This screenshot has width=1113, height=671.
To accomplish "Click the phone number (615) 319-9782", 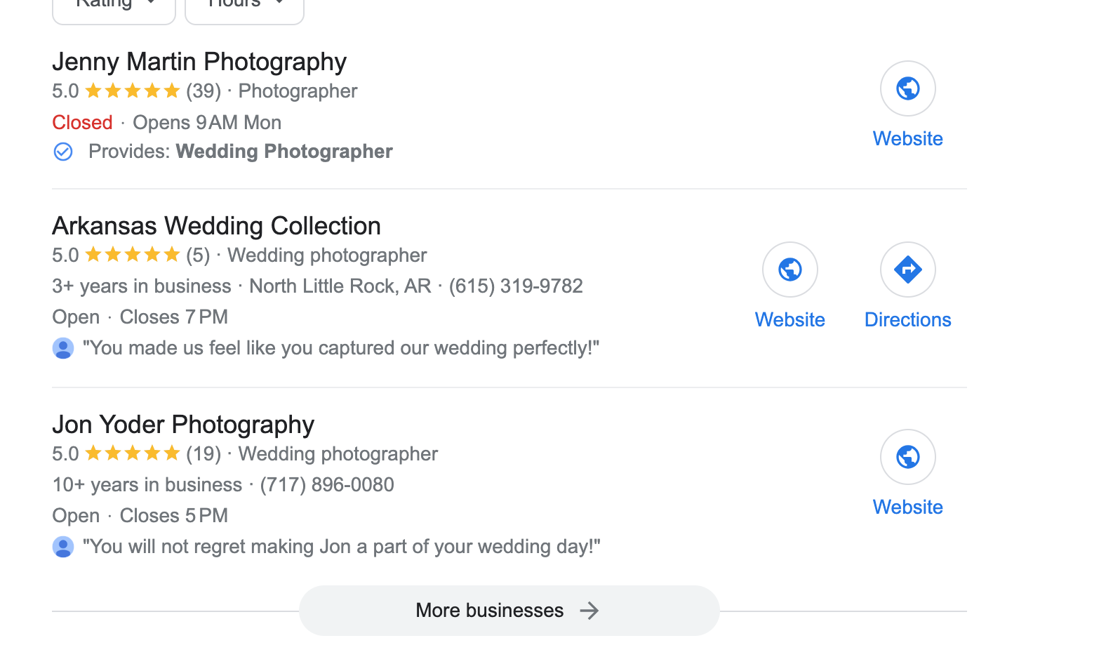I will click(516, 286).
